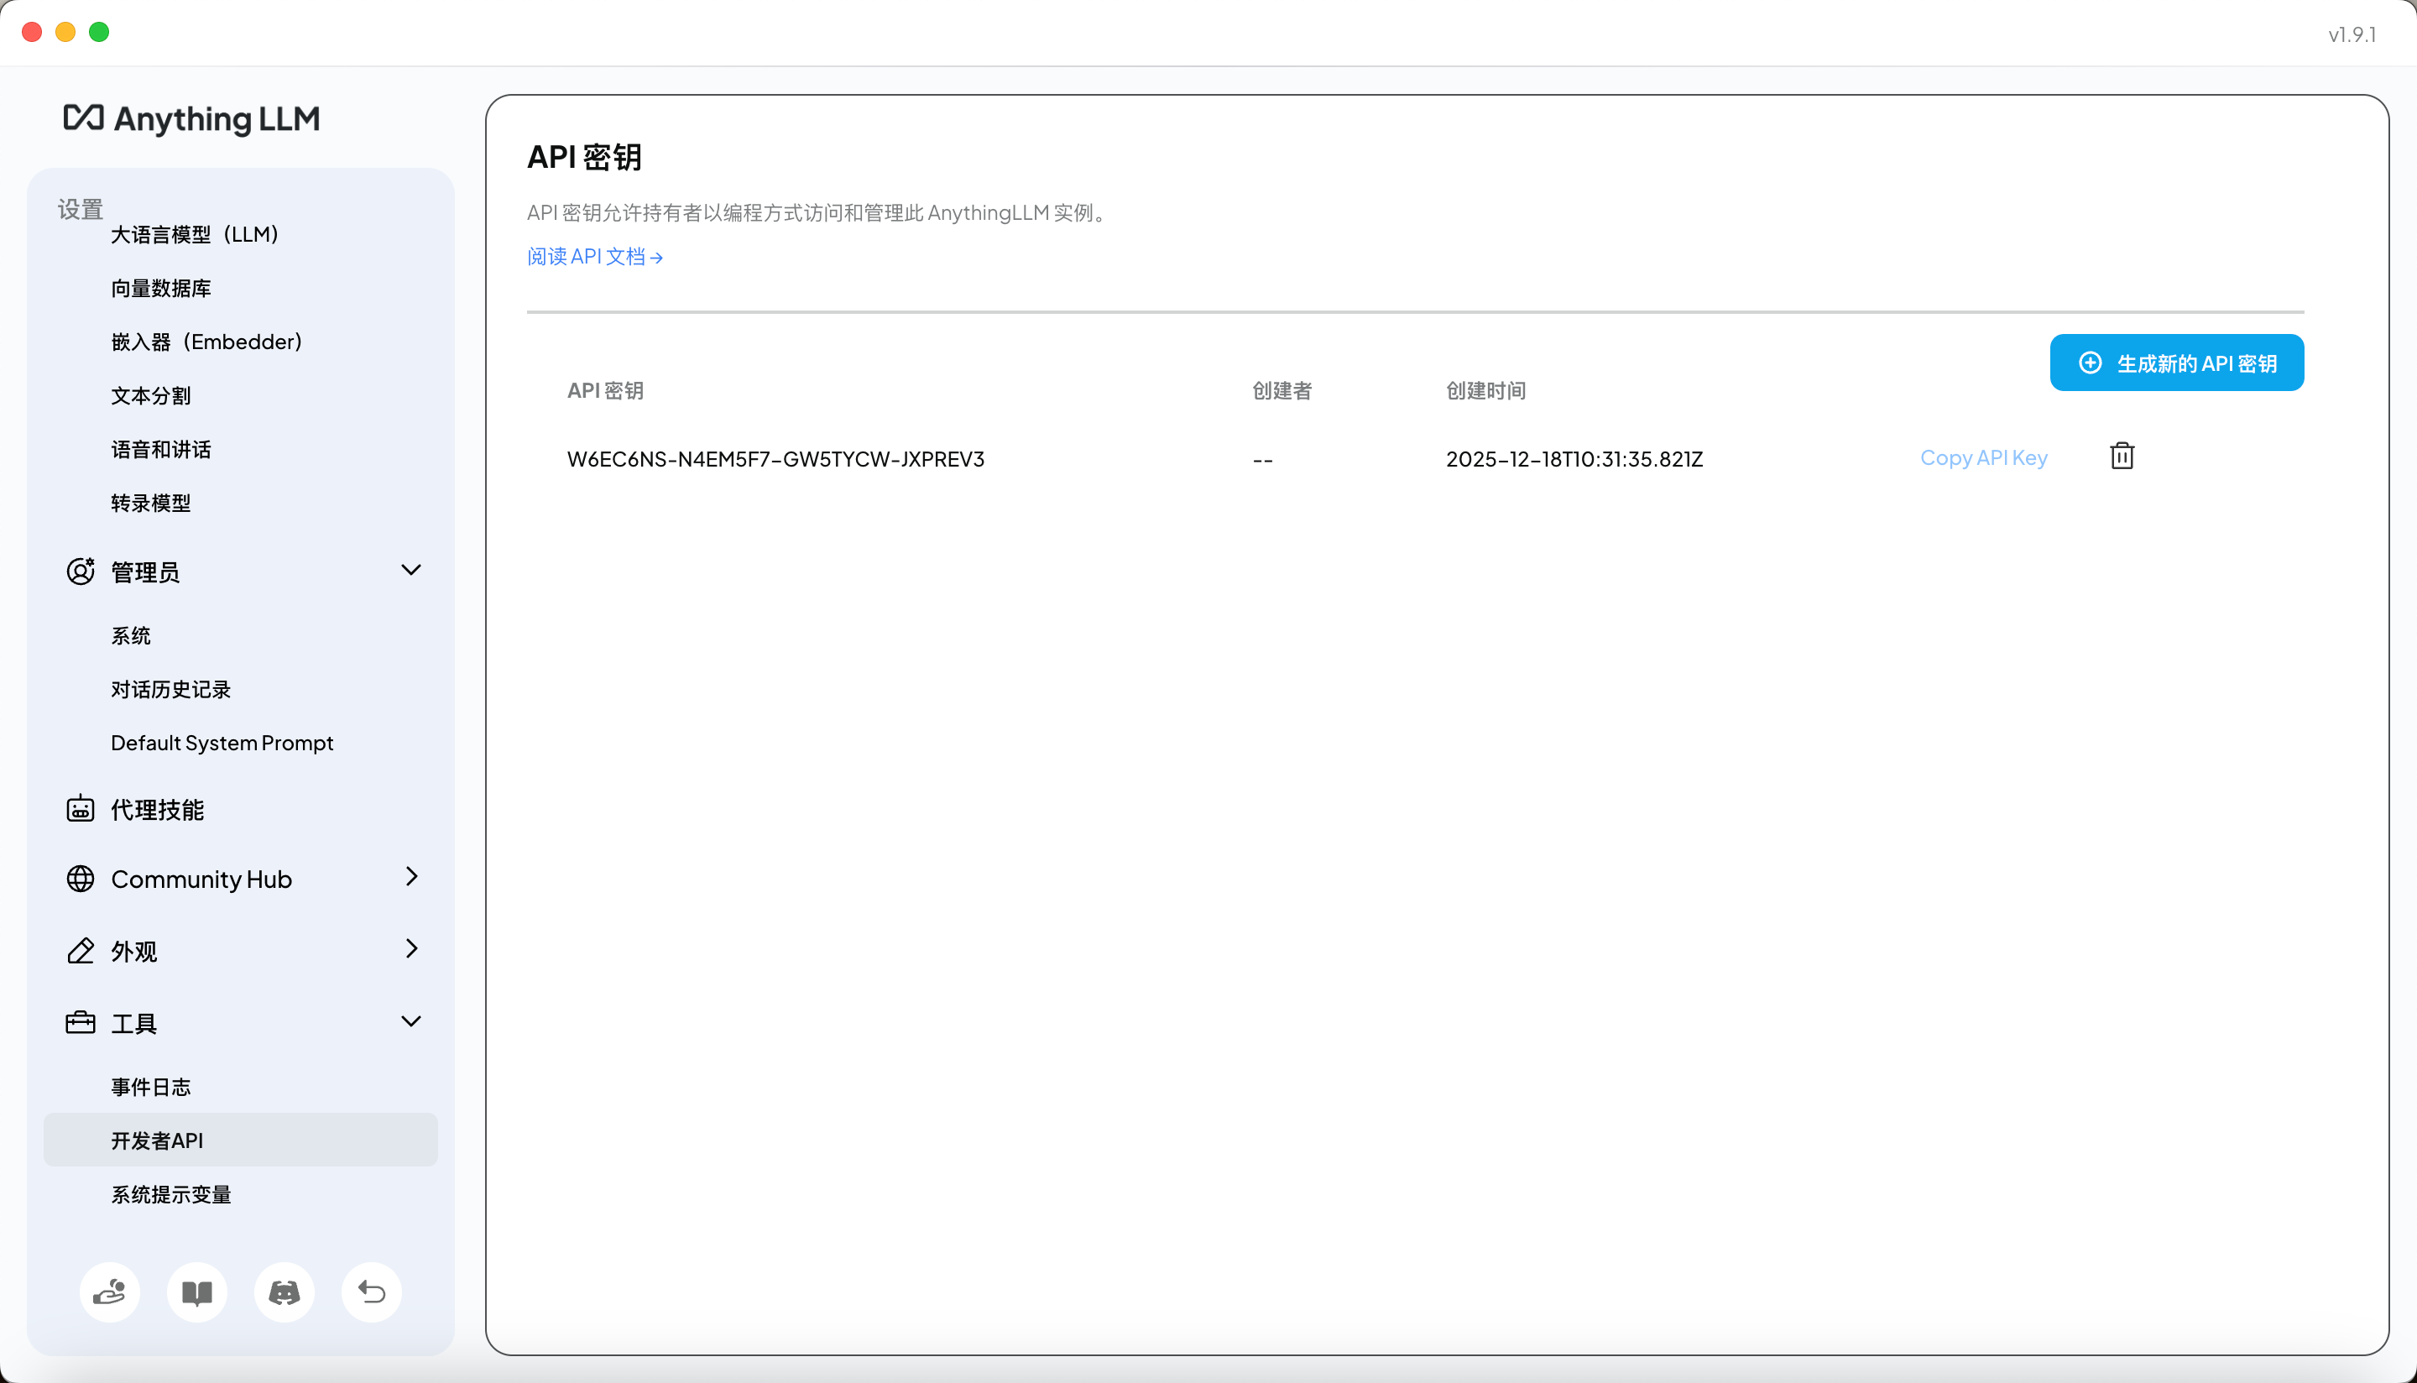The width and height of the screenshot is (2417, 1383).
Task: Open the docs book icon in footer
Action: tap(196, 1292)
